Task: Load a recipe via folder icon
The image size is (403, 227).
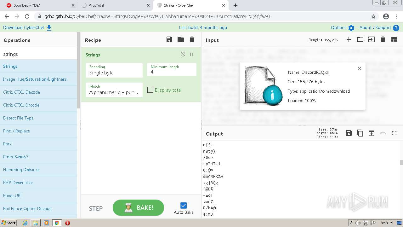Action: (x=181, y=40)
